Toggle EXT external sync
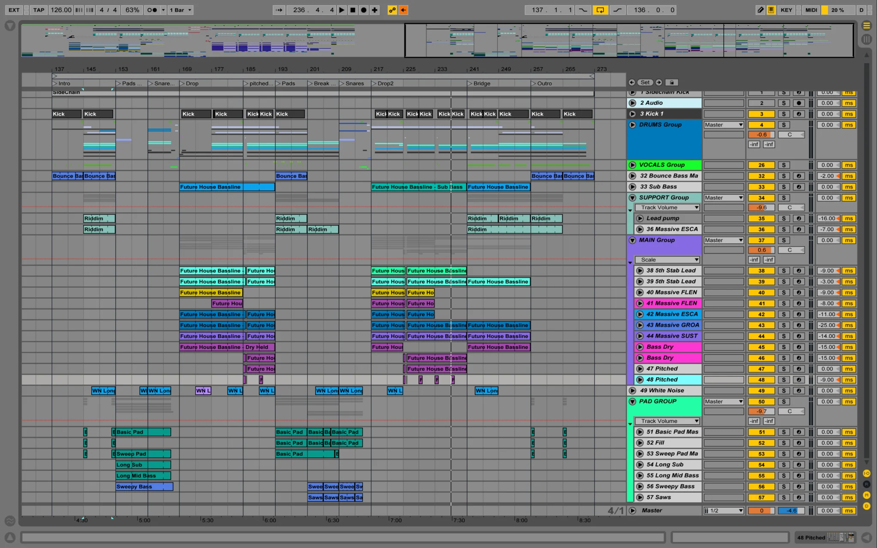The height and width of the screenshot is (548, 877). [x=14, y=10]
